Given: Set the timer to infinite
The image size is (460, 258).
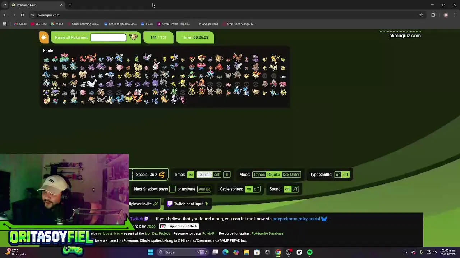Looking at the screenshot, I should tap(190, 175).
